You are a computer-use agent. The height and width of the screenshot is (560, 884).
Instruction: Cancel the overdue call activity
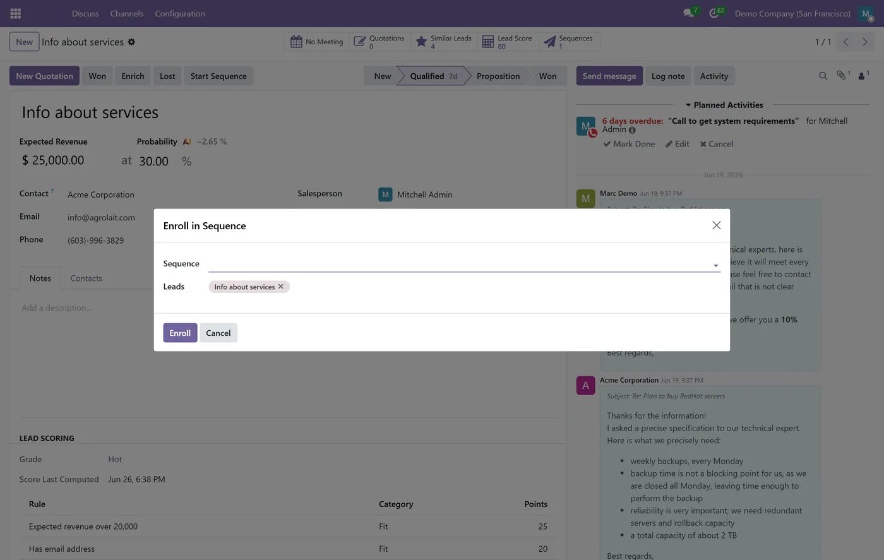(716, 144)
